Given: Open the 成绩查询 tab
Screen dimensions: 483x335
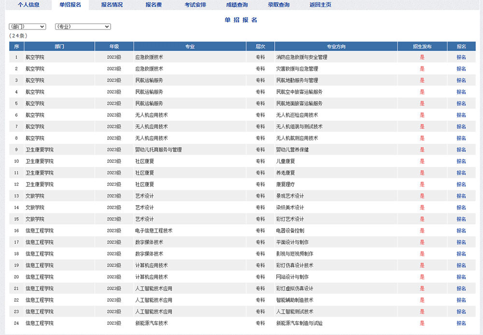Looking at the screenshot, I should [237, 5].
